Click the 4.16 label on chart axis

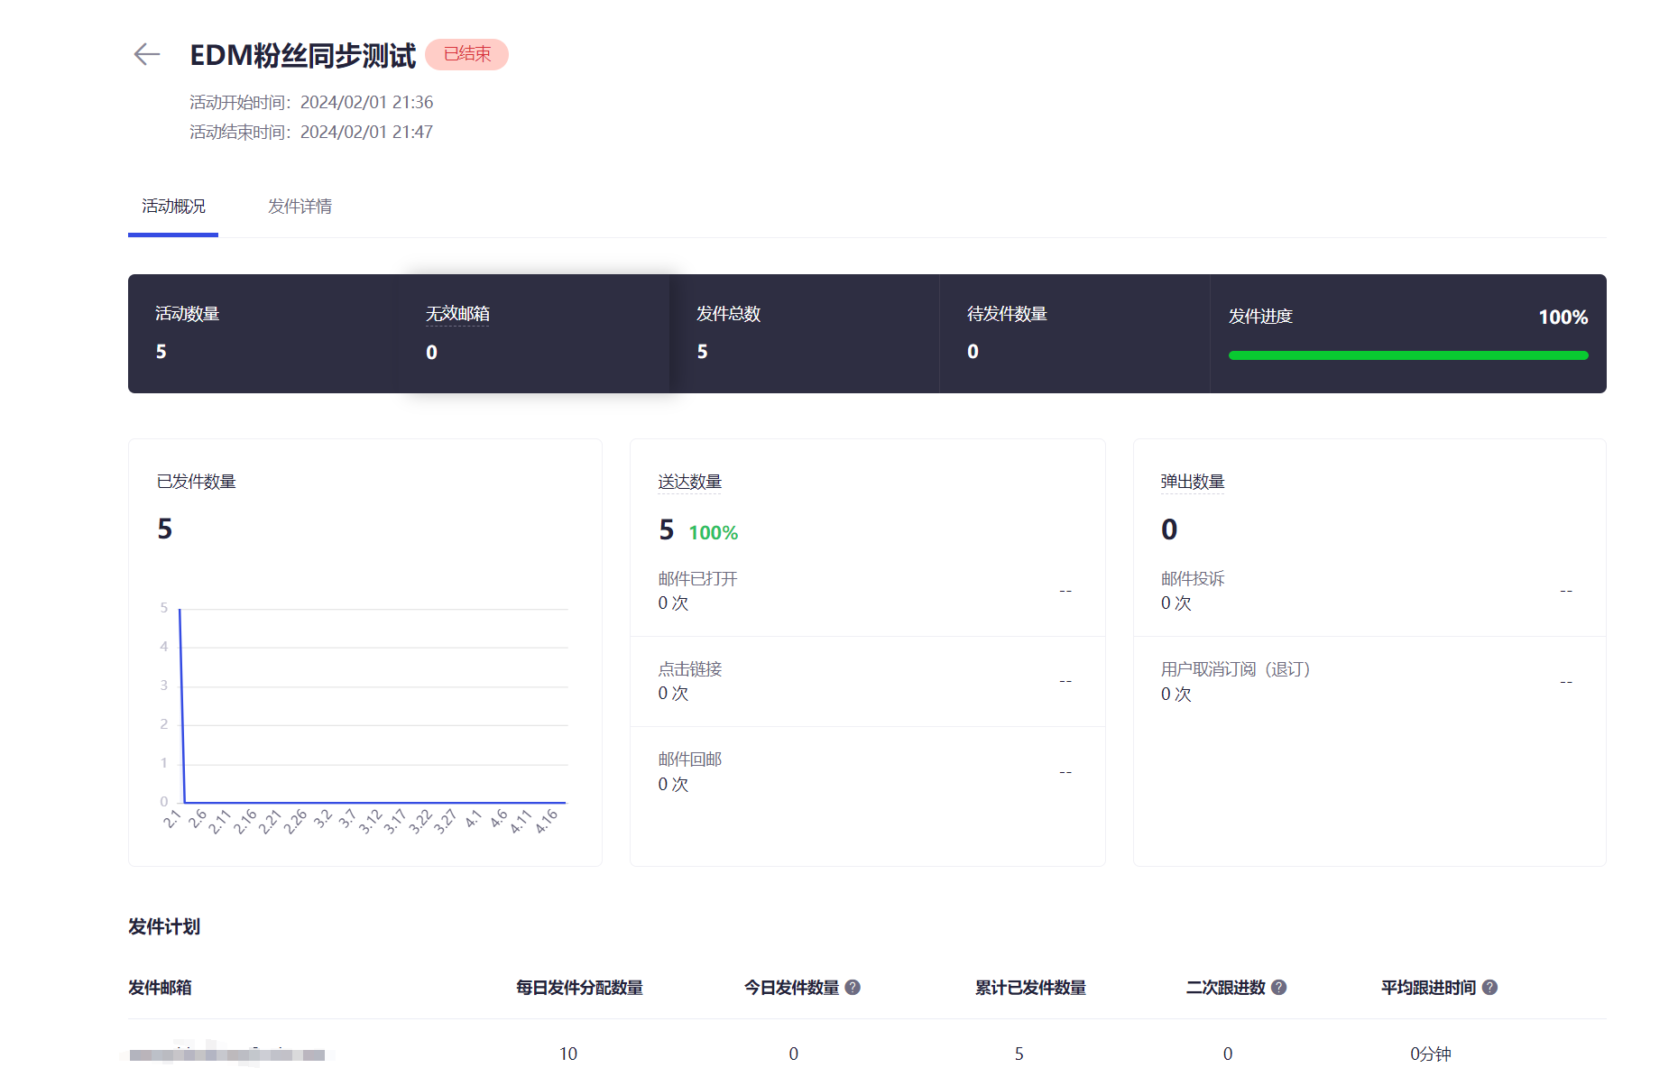[x=547, y=822]
